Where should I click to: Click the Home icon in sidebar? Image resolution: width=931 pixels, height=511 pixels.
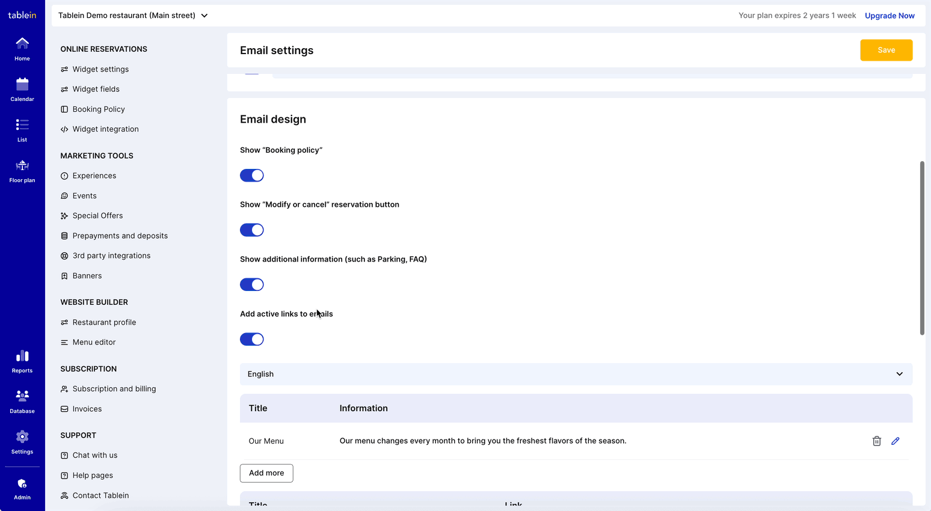(x=22, y=49)
